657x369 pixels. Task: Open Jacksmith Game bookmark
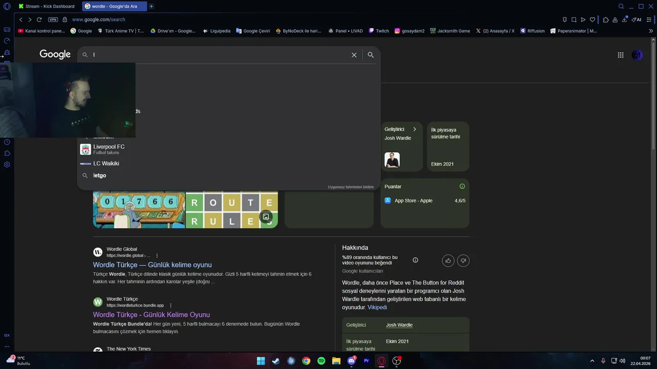pyautogui.click(x=450, y=31)
